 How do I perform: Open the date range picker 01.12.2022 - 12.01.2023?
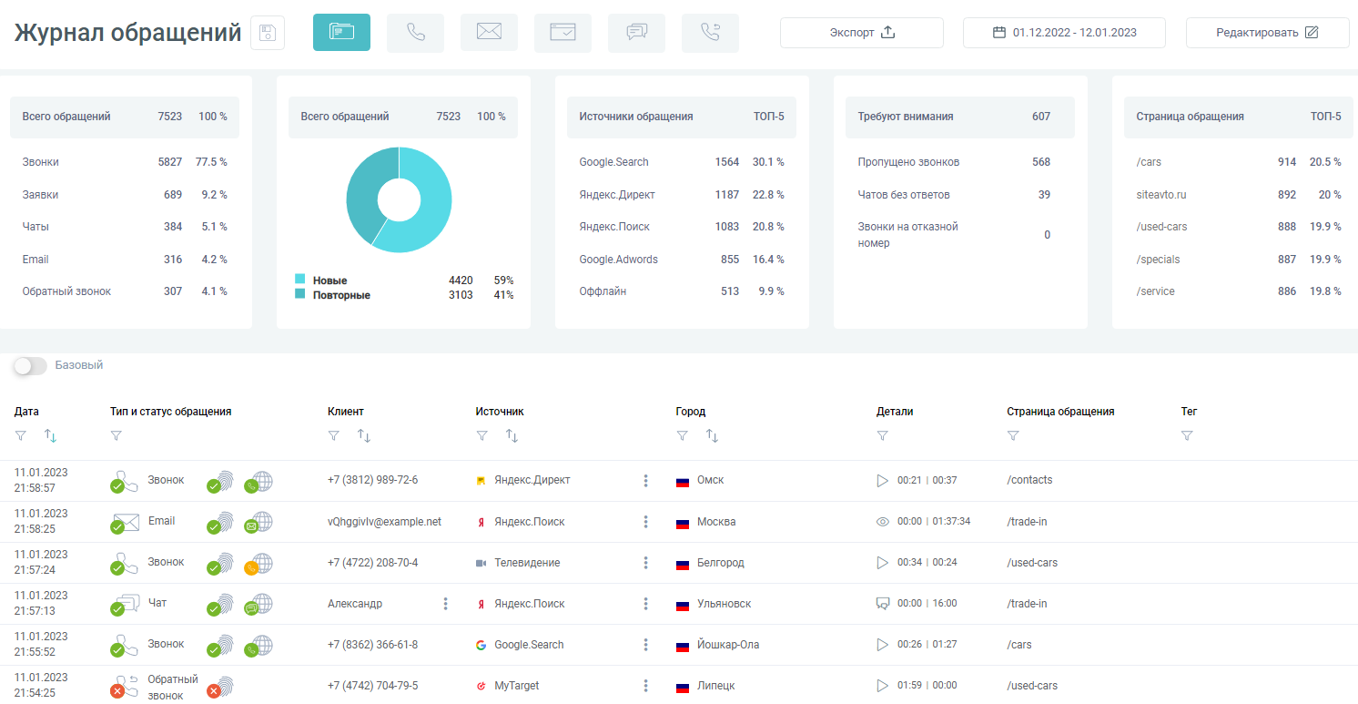click(x=1063, y=33)
